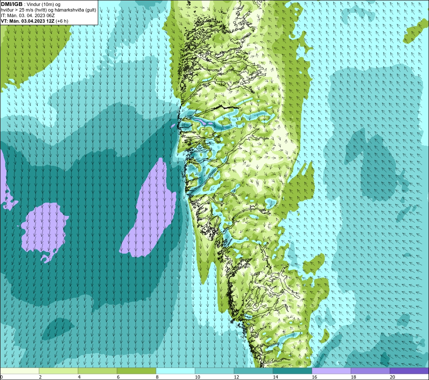Click the 'VT: Mán. 03.04.2023 12Z (+6 h)' line
This screenshot has height=380, width=429.
[34, 21]
